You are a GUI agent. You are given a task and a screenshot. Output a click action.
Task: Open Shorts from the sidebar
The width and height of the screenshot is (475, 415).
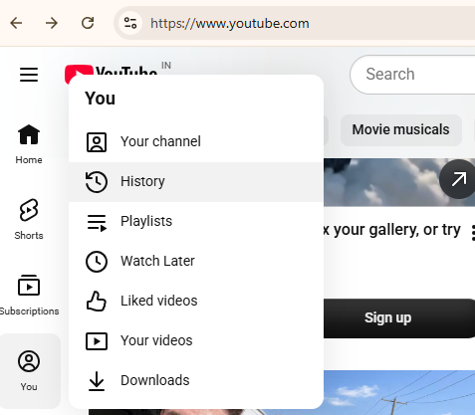pyautogui.click(x=29, y=219)
